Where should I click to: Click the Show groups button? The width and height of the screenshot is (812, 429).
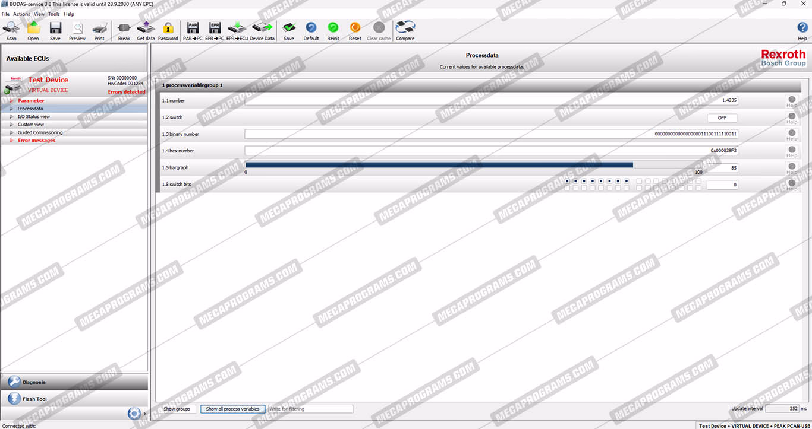click(x=177, y=409)
